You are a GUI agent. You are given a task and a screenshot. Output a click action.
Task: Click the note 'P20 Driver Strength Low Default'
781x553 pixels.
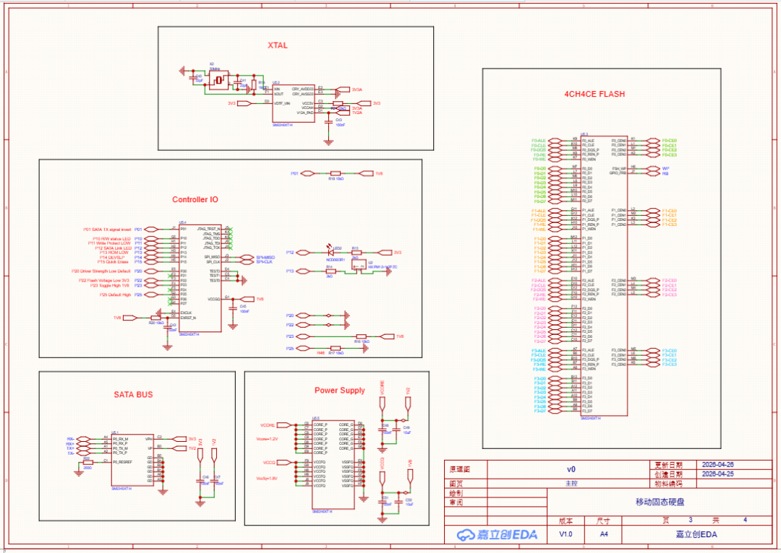tap(101, 271)
